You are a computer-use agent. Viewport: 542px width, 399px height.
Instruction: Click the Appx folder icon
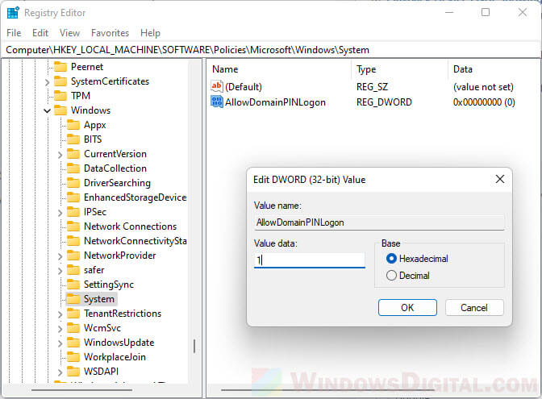point(73,125)
